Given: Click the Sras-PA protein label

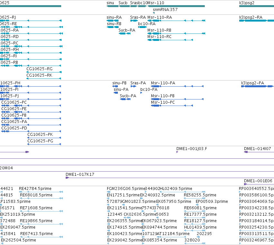Looking at the screenshot, I should [138, 83].
